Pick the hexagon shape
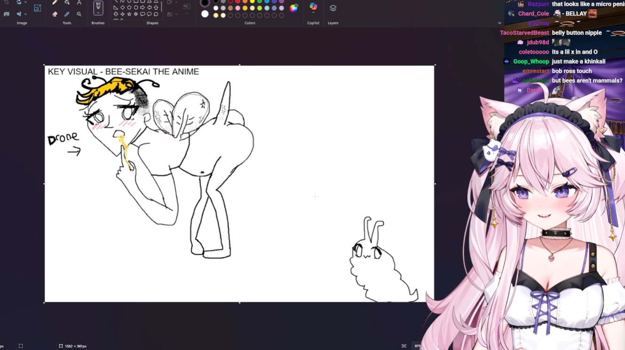625x350 pixels. click(136, 8)
